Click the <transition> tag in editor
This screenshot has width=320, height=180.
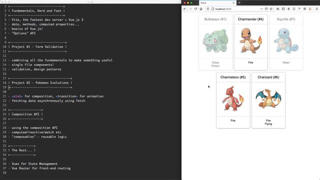[x=66, y=96]
